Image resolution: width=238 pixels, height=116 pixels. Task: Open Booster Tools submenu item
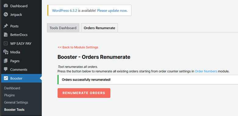coord(14,110)
